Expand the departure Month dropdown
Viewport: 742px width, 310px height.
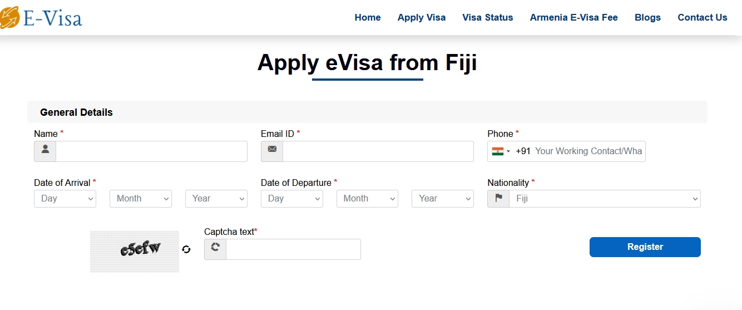[367, 199]
